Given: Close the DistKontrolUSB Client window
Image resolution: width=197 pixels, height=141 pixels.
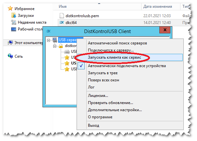Looking at the screenshot, I should (x=165, y=30).
